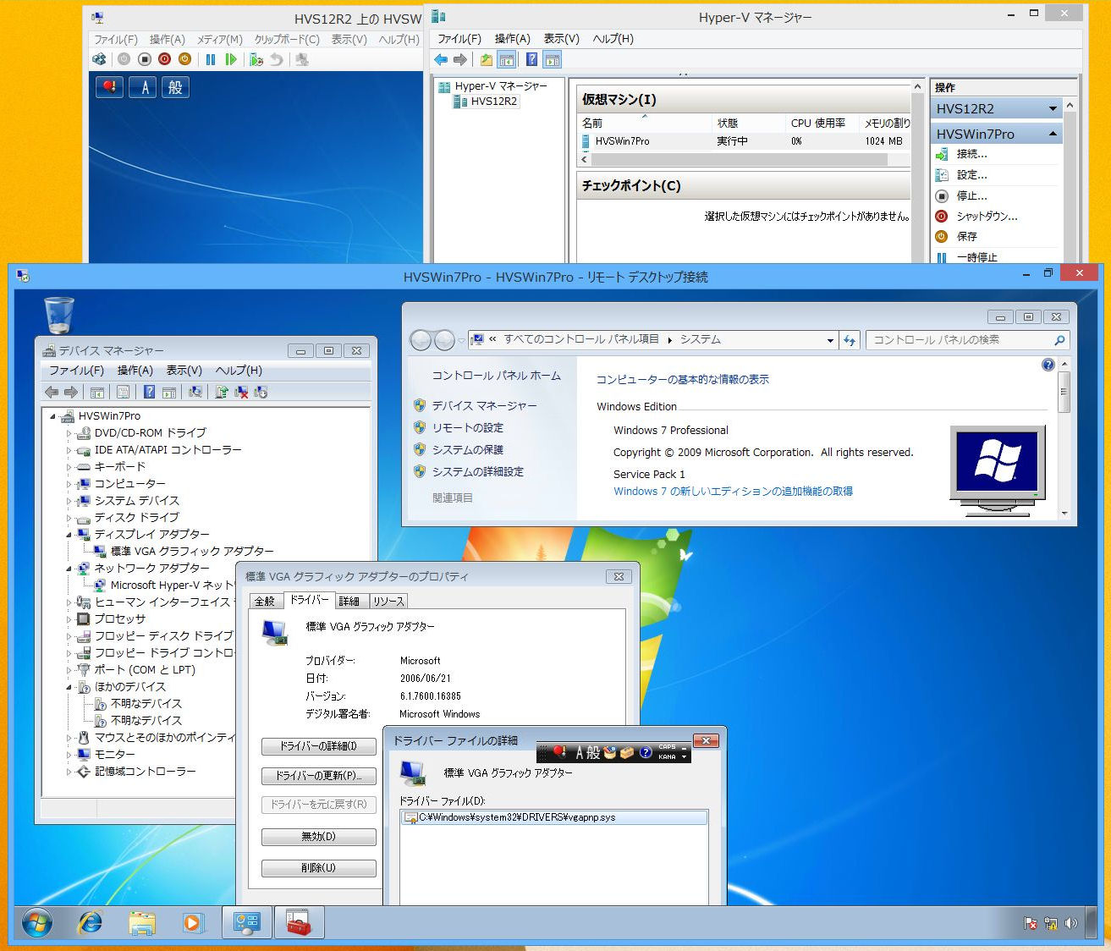Image resolution: width=1111 pixels, height=951 pixels.
Task: Click Device Manager help toolbar icon
Action: (149, 393)
